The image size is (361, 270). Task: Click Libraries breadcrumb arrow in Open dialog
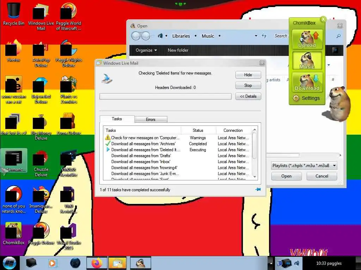pyautogui.click(x=195, y=36)
